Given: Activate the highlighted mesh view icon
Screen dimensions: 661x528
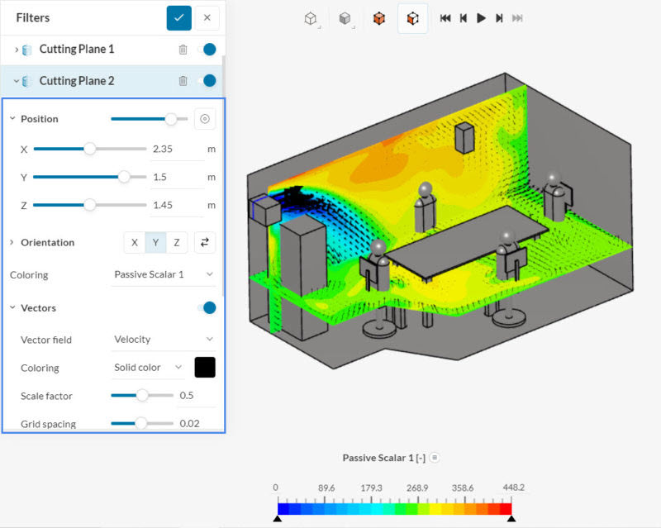Looking at the screenshot, I should [411, 18].
